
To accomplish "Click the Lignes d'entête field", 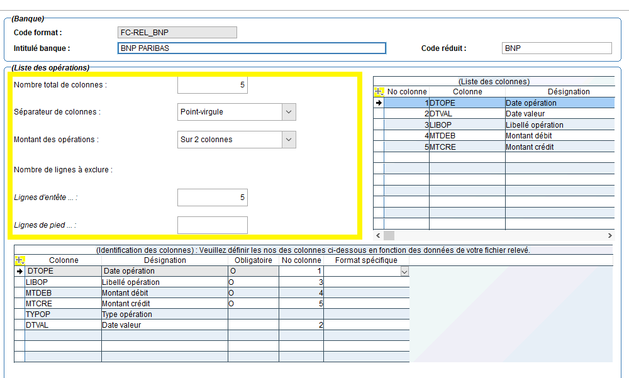I will point(213,197).
